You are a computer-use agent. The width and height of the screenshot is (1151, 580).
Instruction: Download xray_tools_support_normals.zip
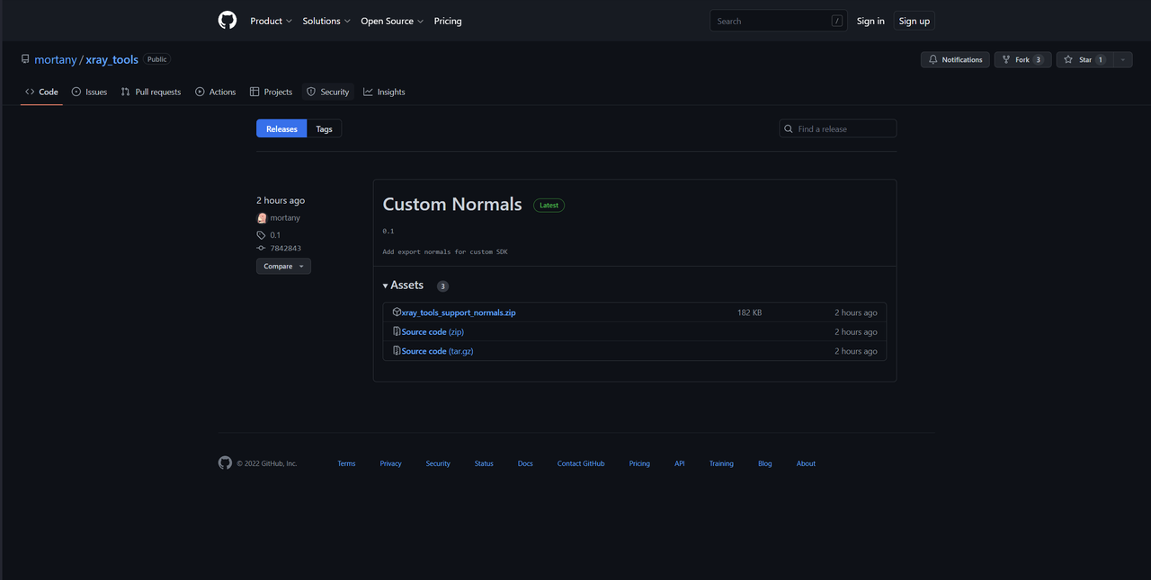(459, 312)
